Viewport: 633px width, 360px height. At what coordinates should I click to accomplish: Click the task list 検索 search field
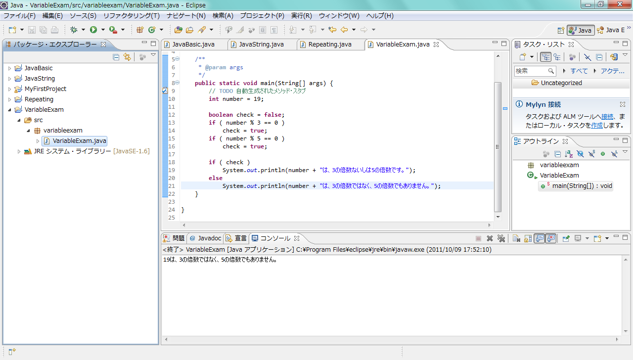pyautogui.click(x=530, y=71)
